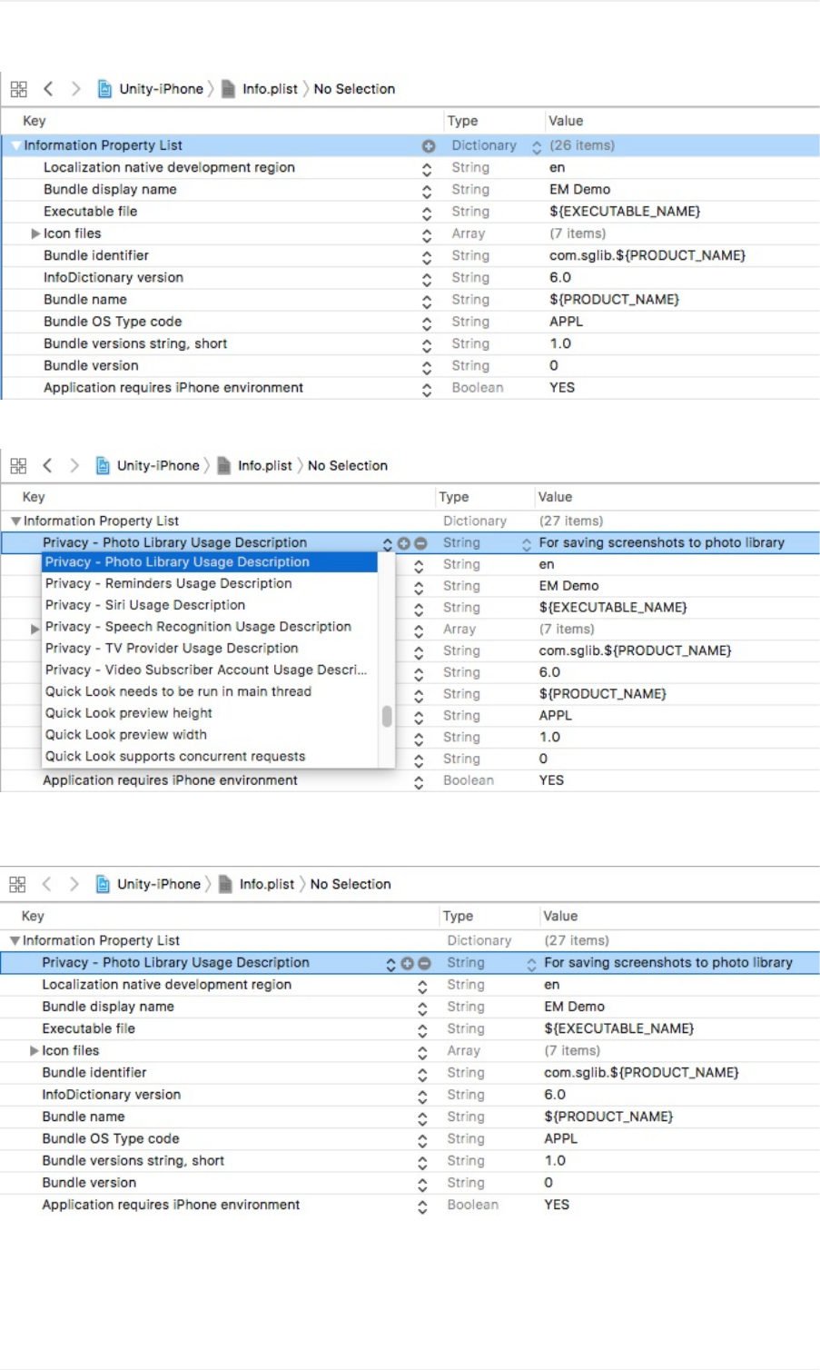Go forward using arrow in bottom screenshot
The height and width of the screenshot is (1370, 820).
click(x=74, y=884)
